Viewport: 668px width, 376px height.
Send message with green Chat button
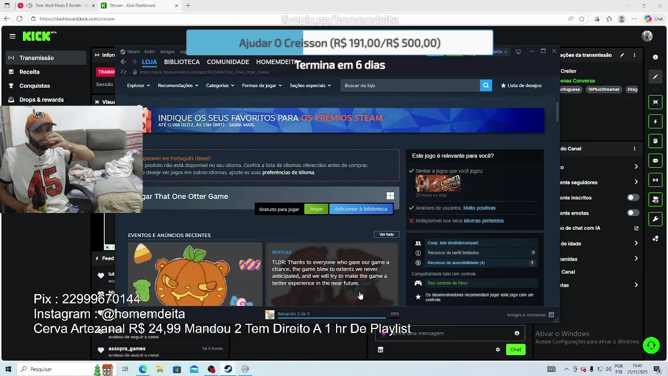pyautogui.click(x=516, y=349)
